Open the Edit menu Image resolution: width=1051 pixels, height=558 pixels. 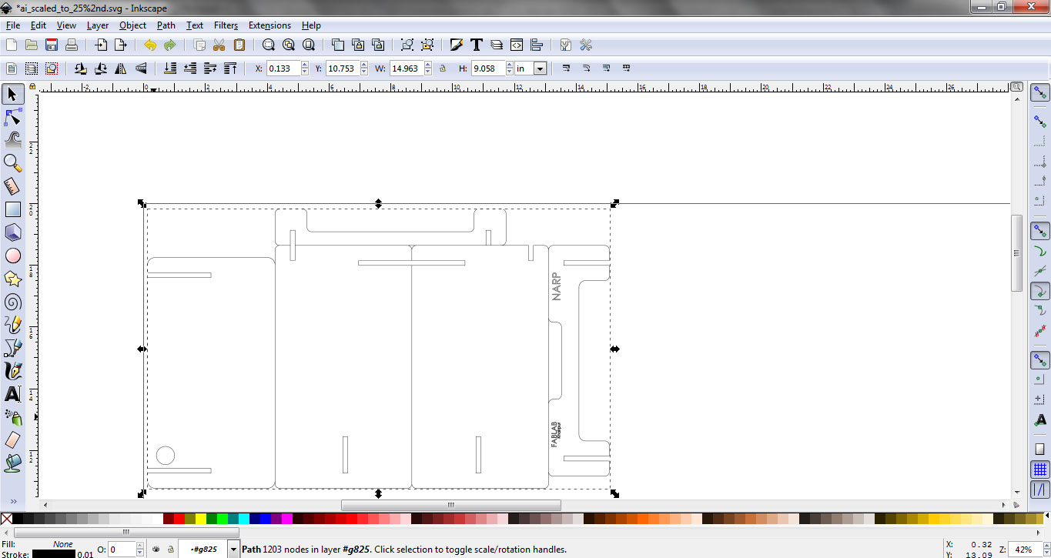38,25
